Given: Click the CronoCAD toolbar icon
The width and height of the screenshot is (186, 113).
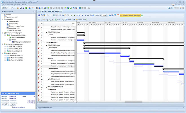Looking at the screenshot, I should click(81, 20).
